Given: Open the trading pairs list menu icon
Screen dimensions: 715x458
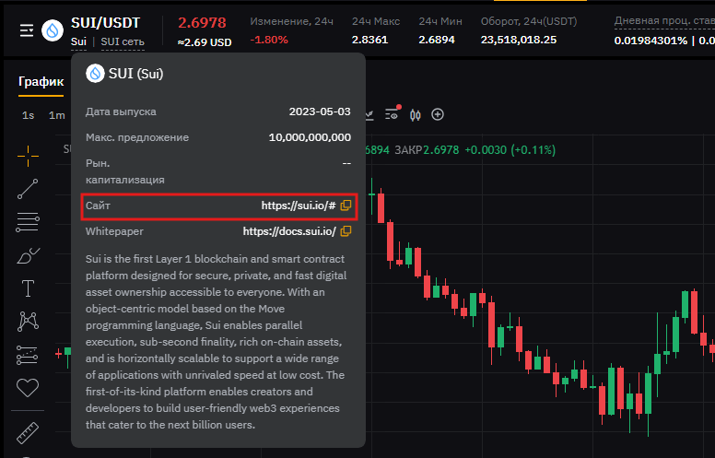Looking at the screenshot, I should pyautogui.click(x=28, y=30).
